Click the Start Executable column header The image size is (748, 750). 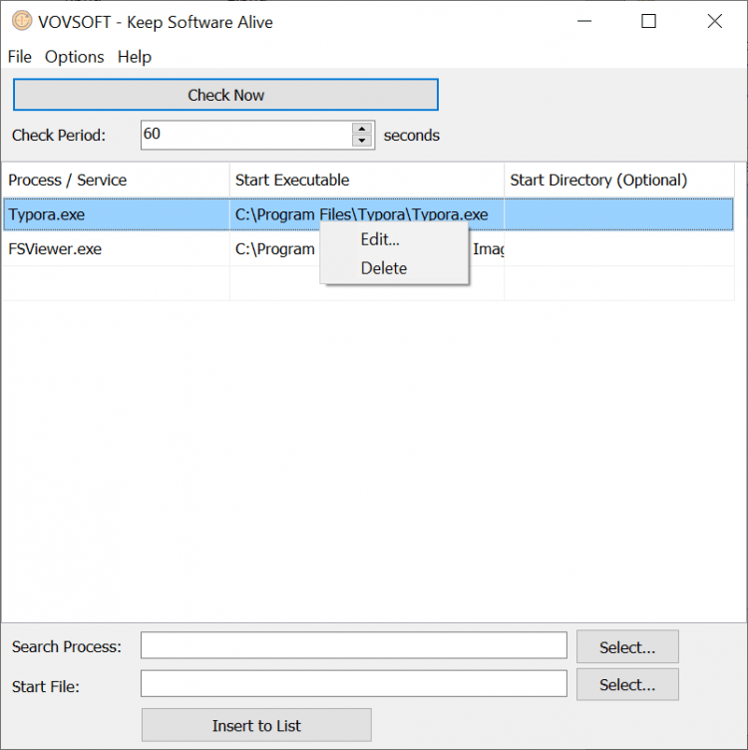click(367, 180)
